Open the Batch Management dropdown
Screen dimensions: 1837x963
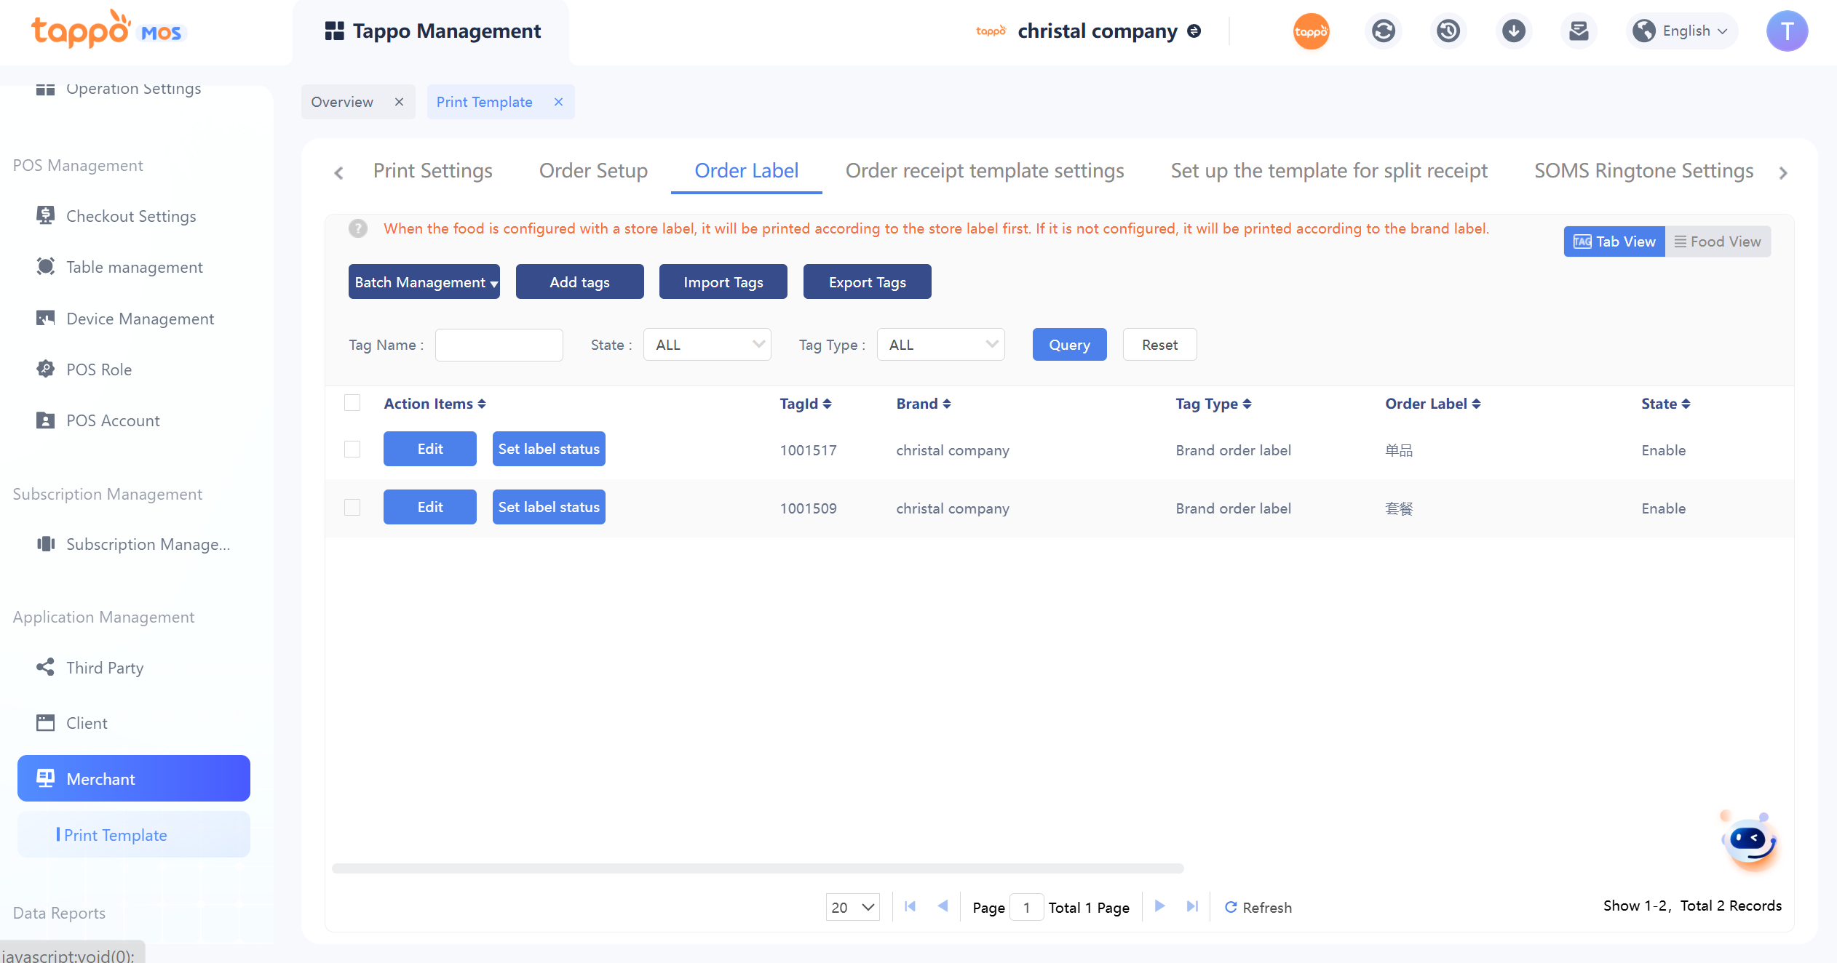point(424,282)
